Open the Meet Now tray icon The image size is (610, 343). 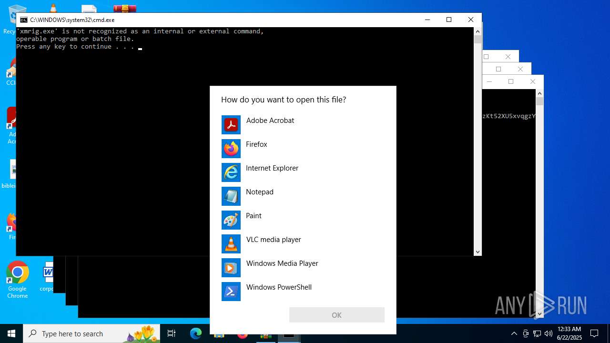(x=526, y=333)
